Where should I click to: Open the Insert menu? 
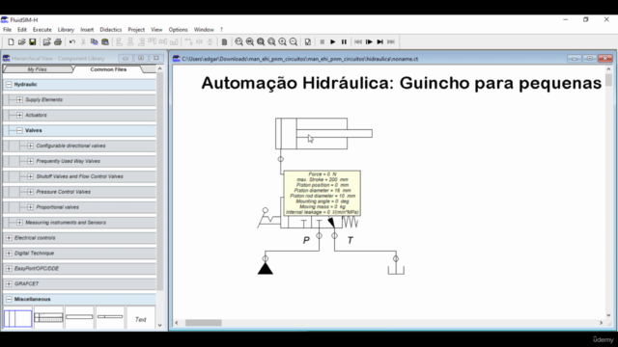(x=87, y=30)
